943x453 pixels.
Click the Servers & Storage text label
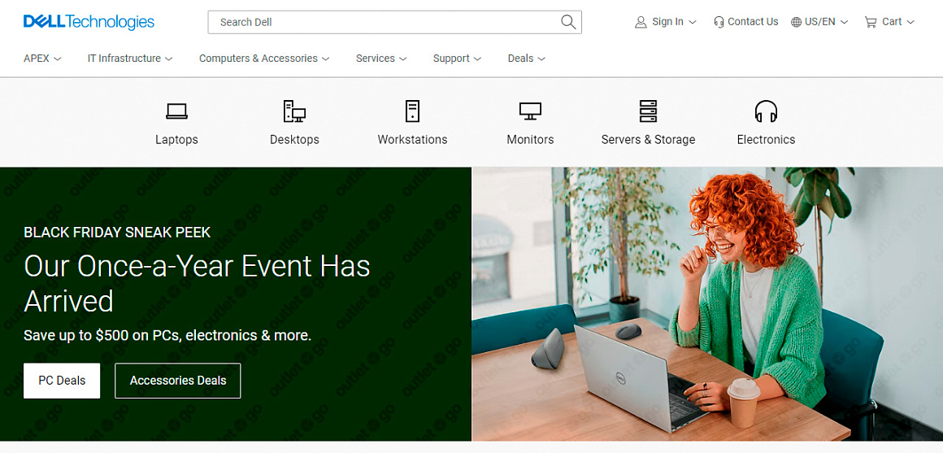coord(649,140)
